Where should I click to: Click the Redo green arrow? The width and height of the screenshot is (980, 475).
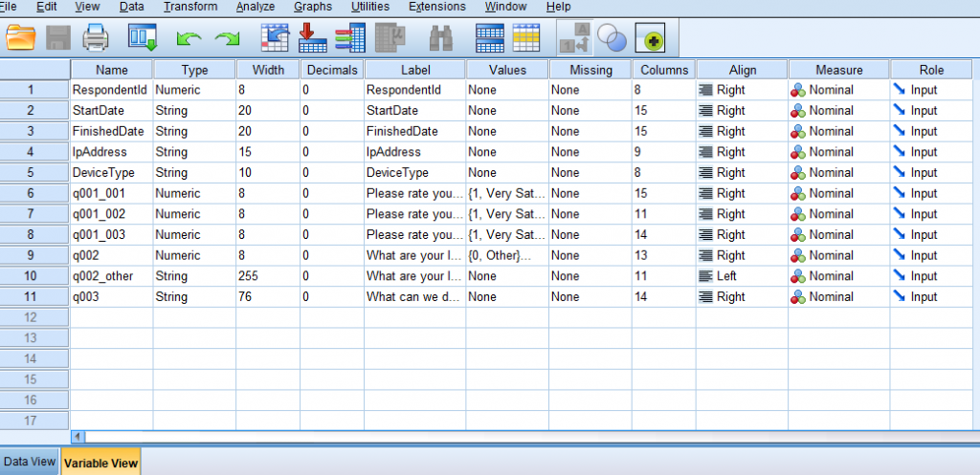(228, 38)
